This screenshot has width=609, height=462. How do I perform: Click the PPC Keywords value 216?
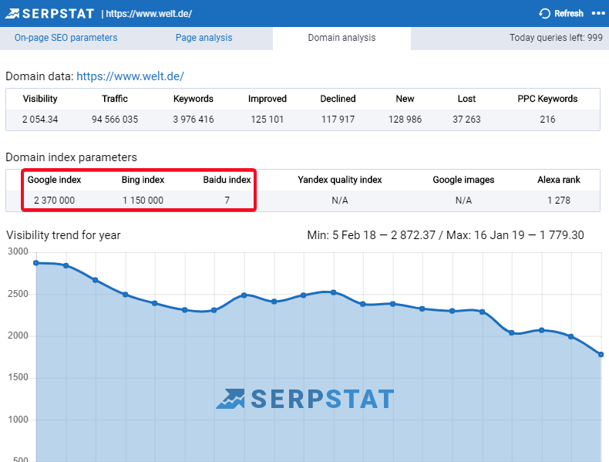pyautogui.click(x=547, y=120)
